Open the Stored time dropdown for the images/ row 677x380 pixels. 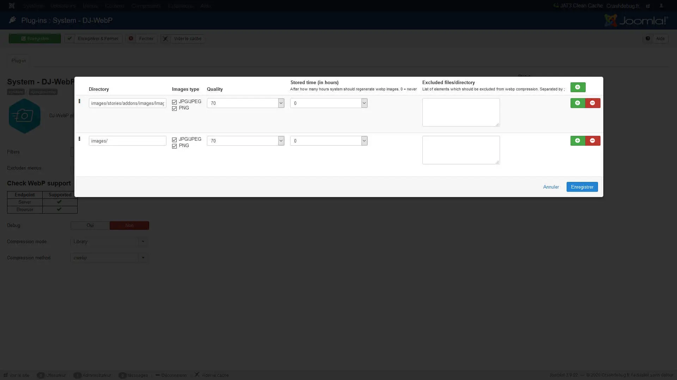click(x=329, y=141)
